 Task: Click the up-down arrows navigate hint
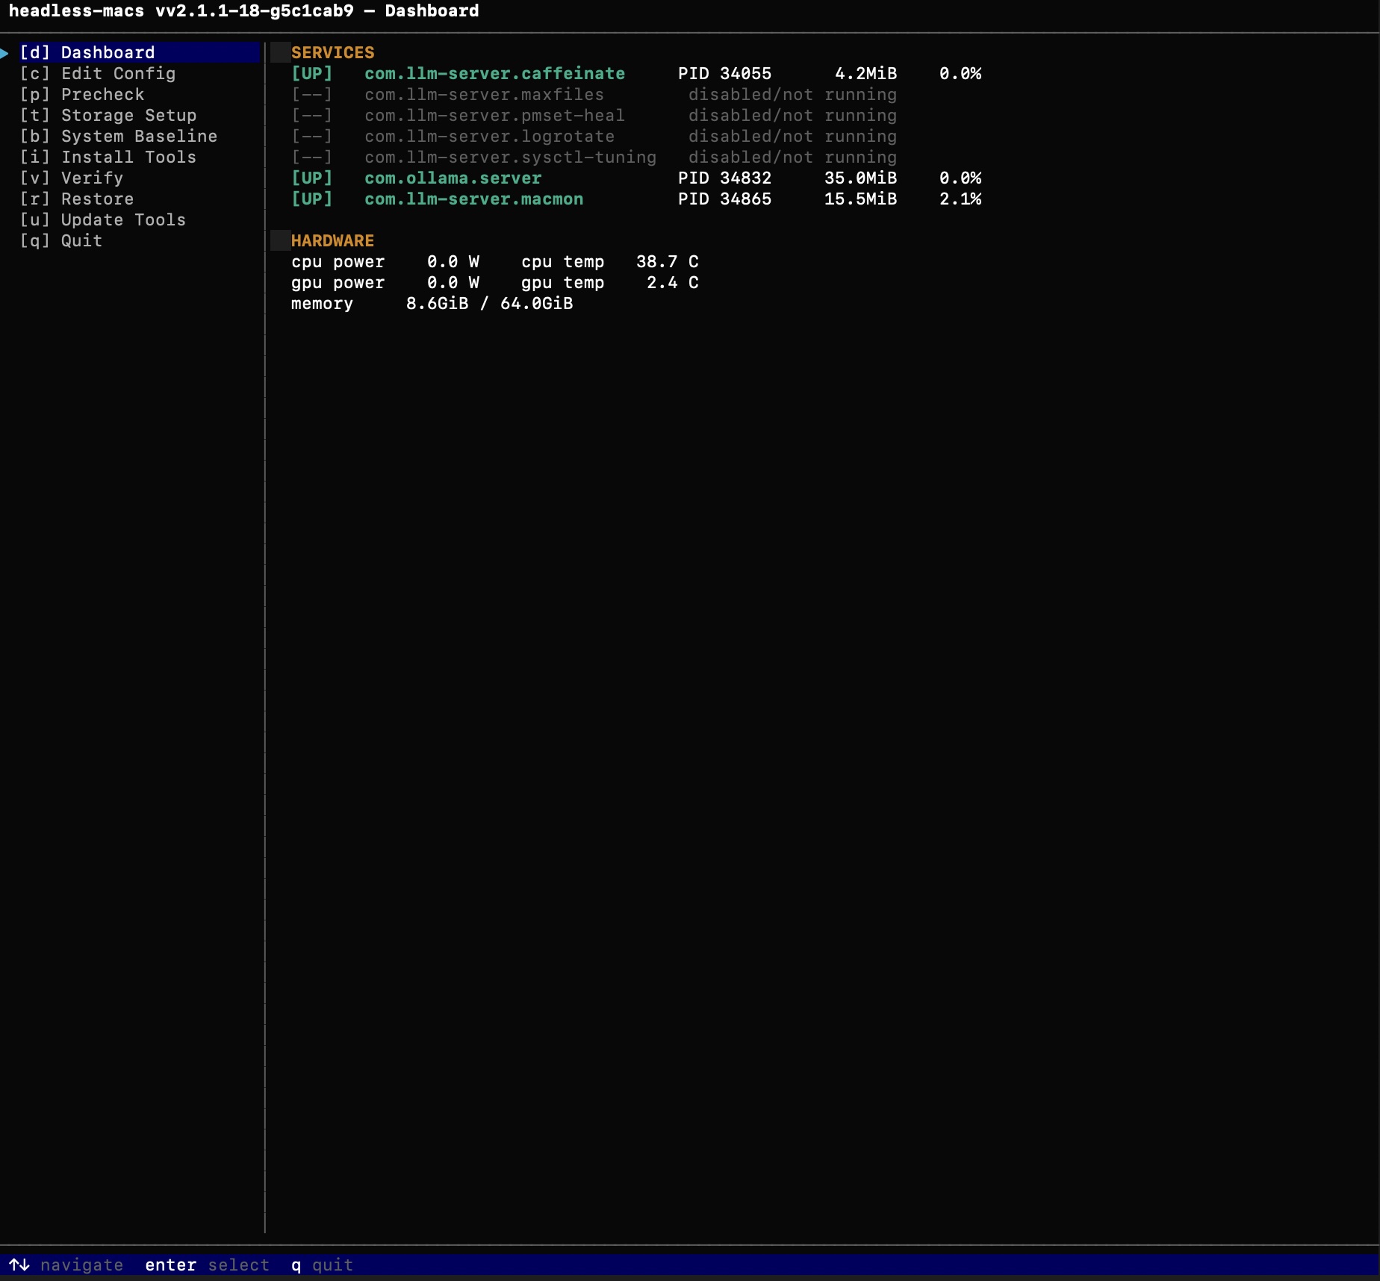point(66,1265)
